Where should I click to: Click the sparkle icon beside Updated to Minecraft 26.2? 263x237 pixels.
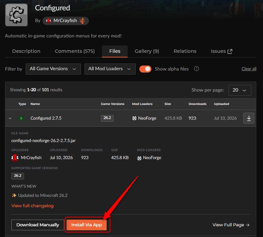[14, 196]
